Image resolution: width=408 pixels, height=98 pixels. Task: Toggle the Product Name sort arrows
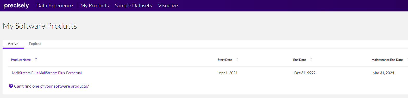pyautogui.click(x=36, y=60)
